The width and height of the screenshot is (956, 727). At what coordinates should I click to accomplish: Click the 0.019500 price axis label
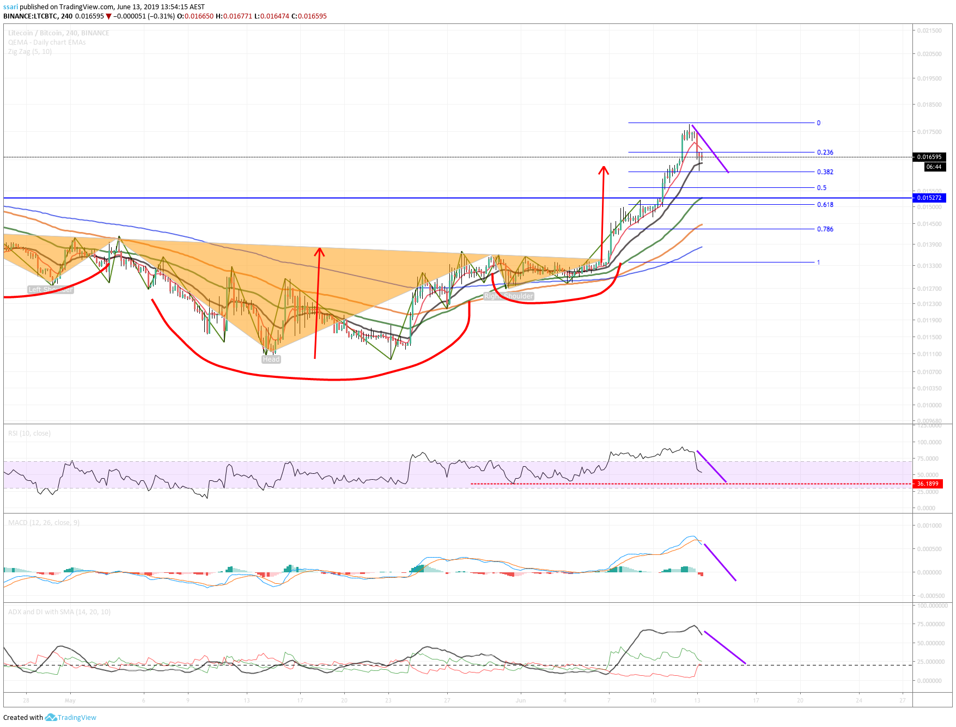(x=929, y=78)
